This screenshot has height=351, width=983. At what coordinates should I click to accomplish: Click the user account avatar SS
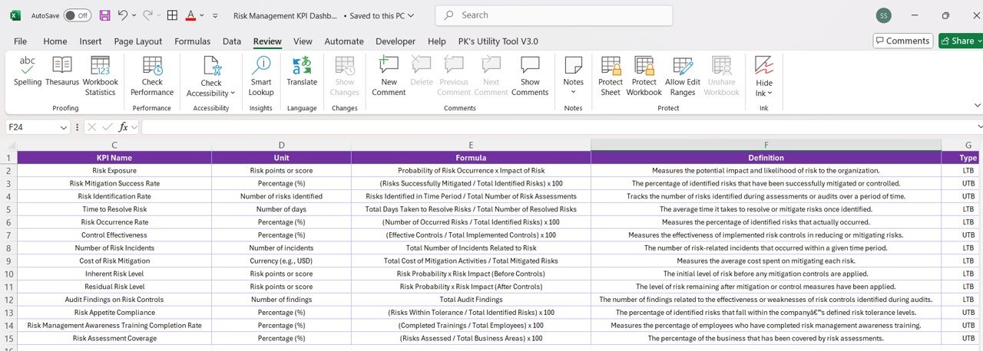pos(883,15)
